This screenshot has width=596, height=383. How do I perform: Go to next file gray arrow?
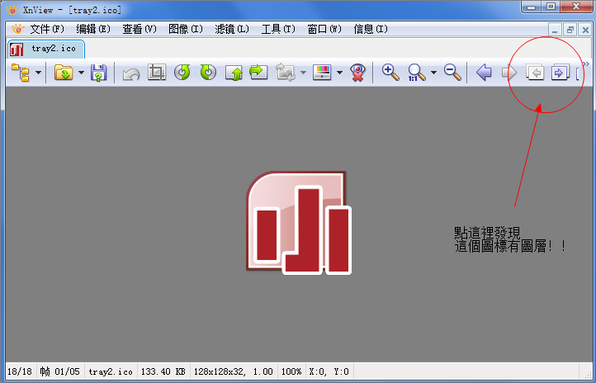click(509, 72)
